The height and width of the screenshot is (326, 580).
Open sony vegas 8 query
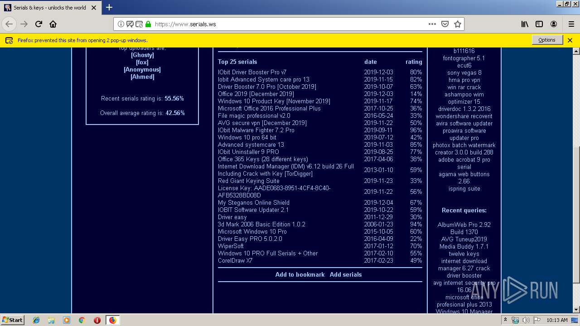click(x=464, y=72)
